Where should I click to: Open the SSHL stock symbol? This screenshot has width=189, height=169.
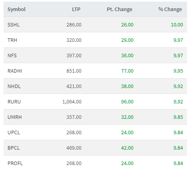point(13,25)
